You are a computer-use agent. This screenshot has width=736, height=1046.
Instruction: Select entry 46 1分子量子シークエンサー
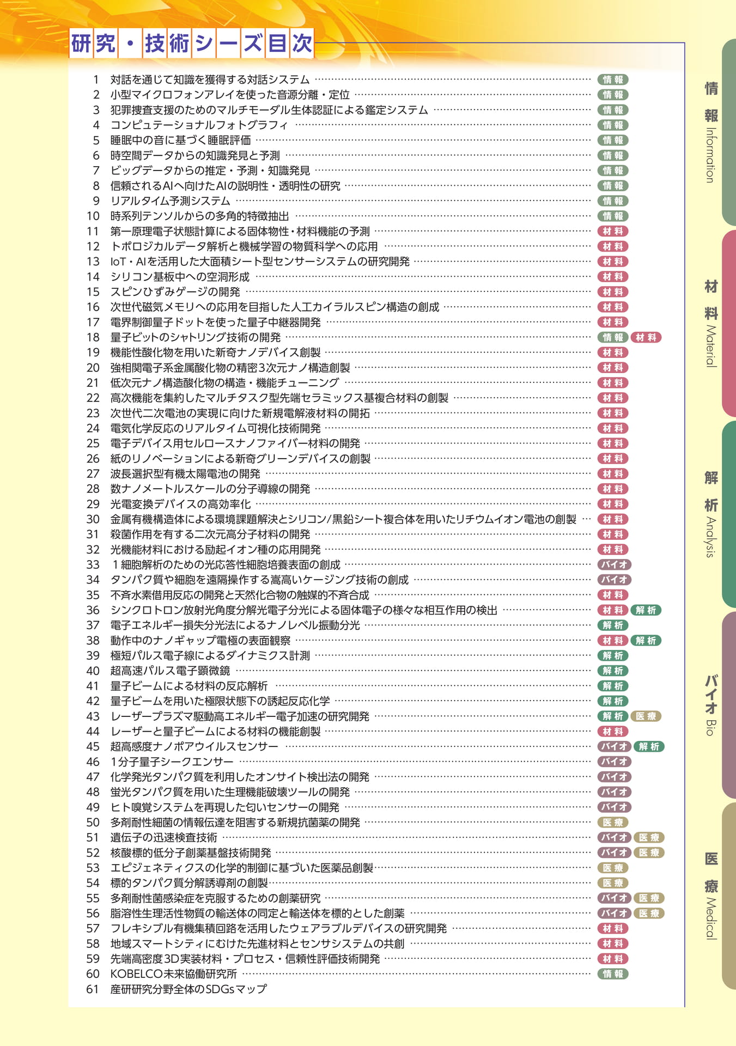click(172, 762)
